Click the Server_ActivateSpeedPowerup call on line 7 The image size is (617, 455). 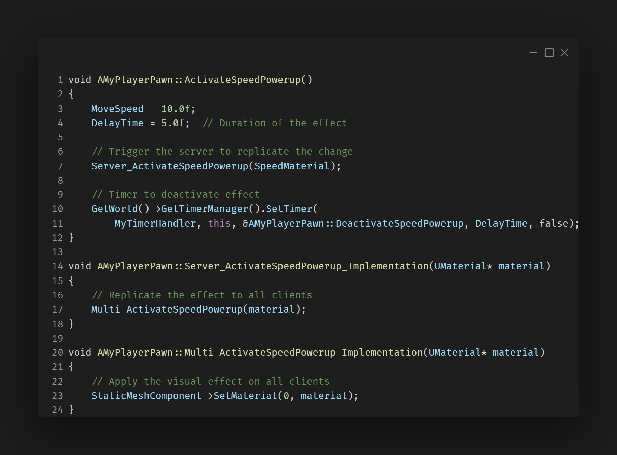click(x=170, y=166)
